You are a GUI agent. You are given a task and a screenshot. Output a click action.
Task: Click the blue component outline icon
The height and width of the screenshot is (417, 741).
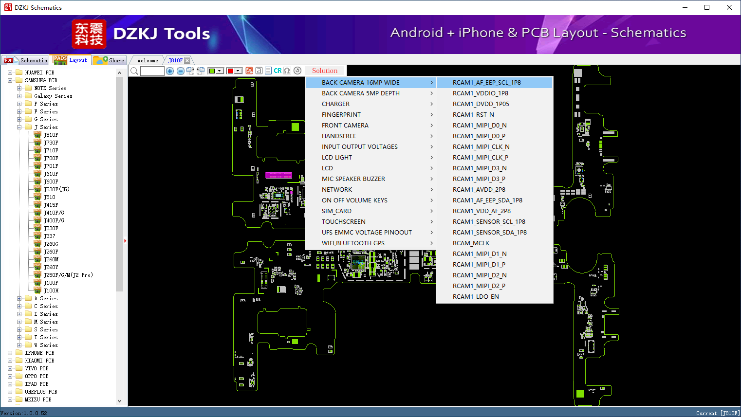[268, 71]
